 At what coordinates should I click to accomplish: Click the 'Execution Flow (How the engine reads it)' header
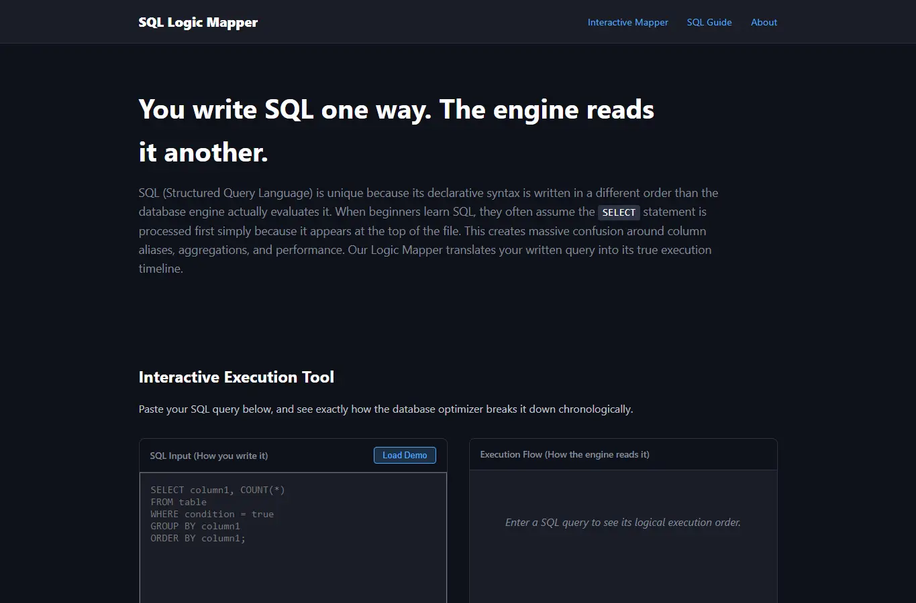pos(564,454)
